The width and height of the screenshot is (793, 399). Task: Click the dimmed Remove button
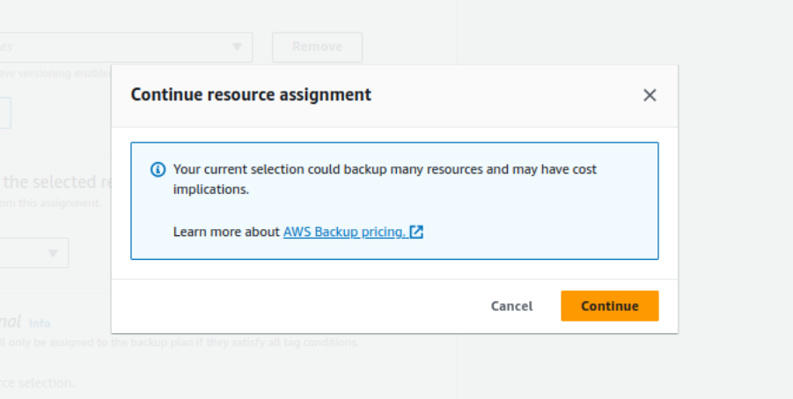point(317,47)
